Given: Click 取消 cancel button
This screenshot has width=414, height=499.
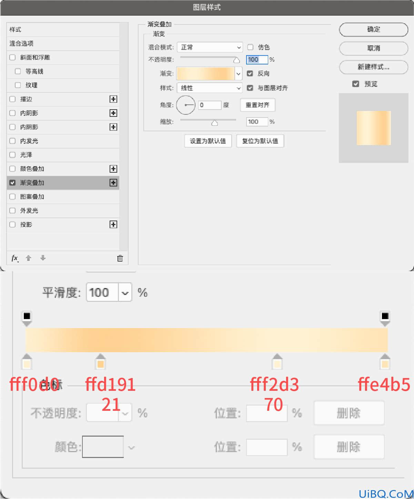Looking at the screenshot, I should pyautogui.click(x=374, y=48).
